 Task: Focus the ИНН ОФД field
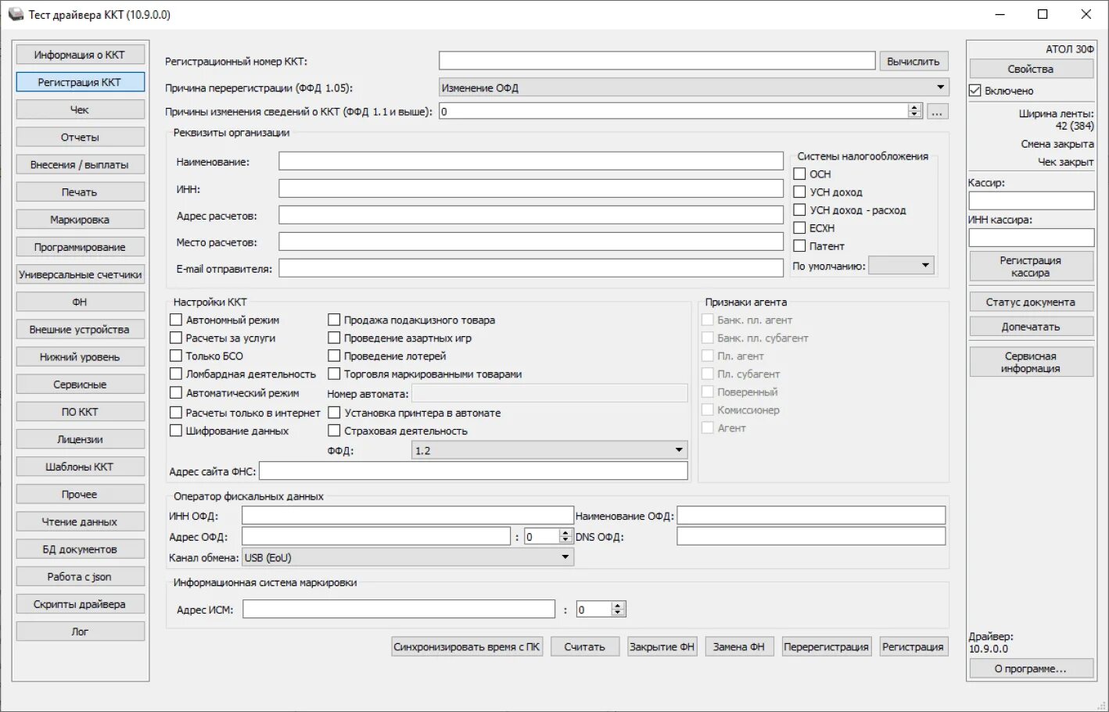pyautogui.click(x=407, y=516)
